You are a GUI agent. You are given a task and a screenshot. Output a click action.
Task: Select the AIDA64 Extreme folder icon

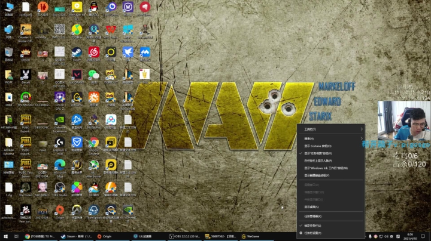pos(8,146)
